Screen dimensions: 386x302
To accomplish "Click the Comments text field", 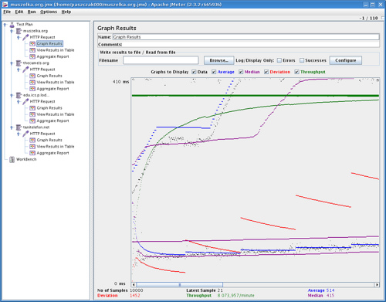I will 251,45.
